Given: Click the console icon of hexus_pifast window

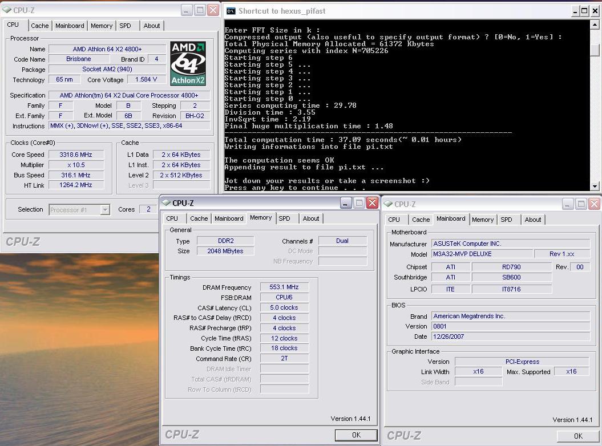Looking at the screenshot, I should [231, 11].
